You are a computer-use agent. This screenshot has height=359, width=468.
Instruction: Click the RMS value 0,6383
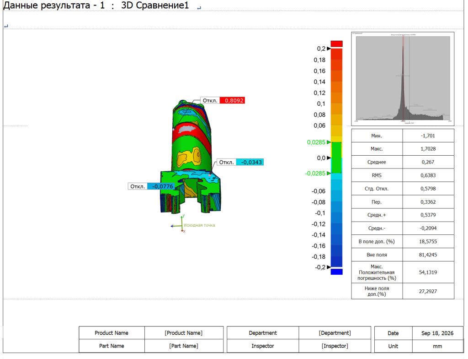pyautogui.click(x=428, y=175)
